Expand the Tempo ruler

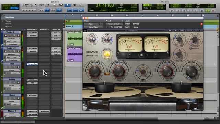coord(3,21)
